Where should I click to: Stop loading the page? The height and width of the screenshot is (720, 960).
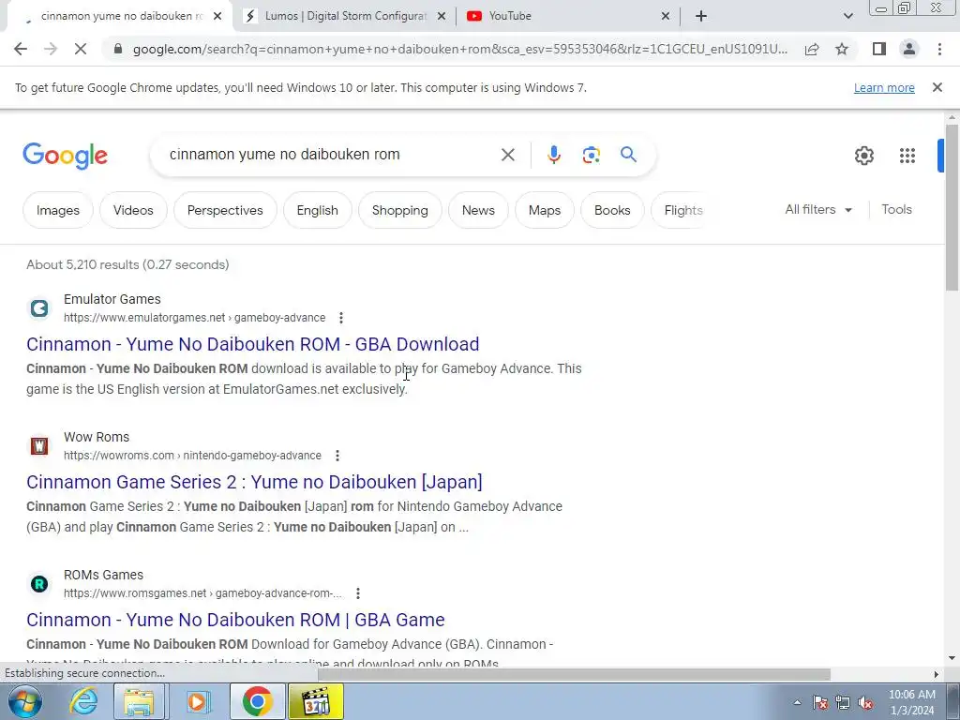[81, 49]
